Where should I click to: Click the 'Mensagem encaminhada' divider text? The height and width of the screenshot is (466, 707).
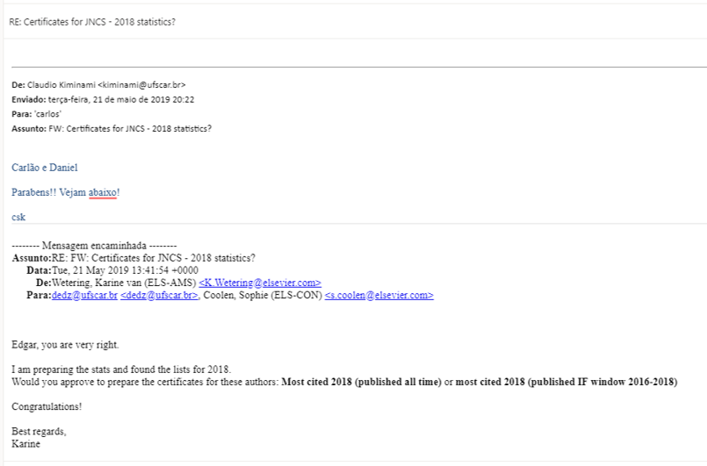(94, 246)
